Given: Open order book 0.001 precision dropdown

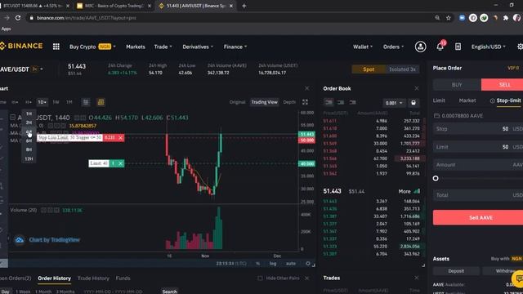Looking at the screenshot, I should point(394,103).
